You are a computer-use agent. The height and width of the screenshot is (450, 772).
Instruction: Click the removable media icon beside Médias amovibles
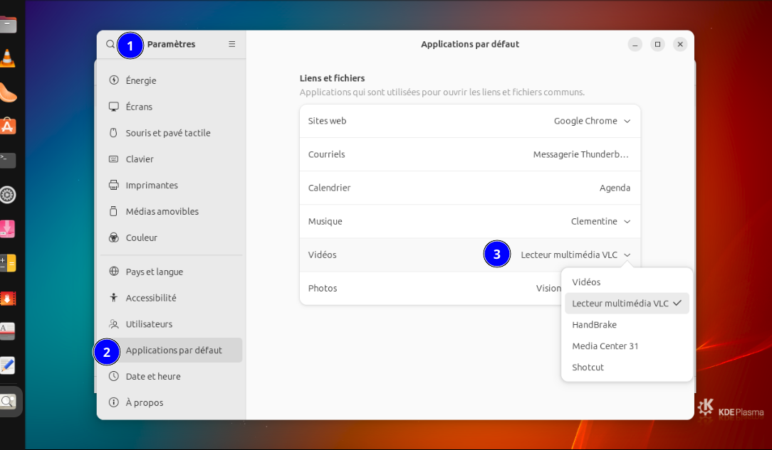(114, 211)
